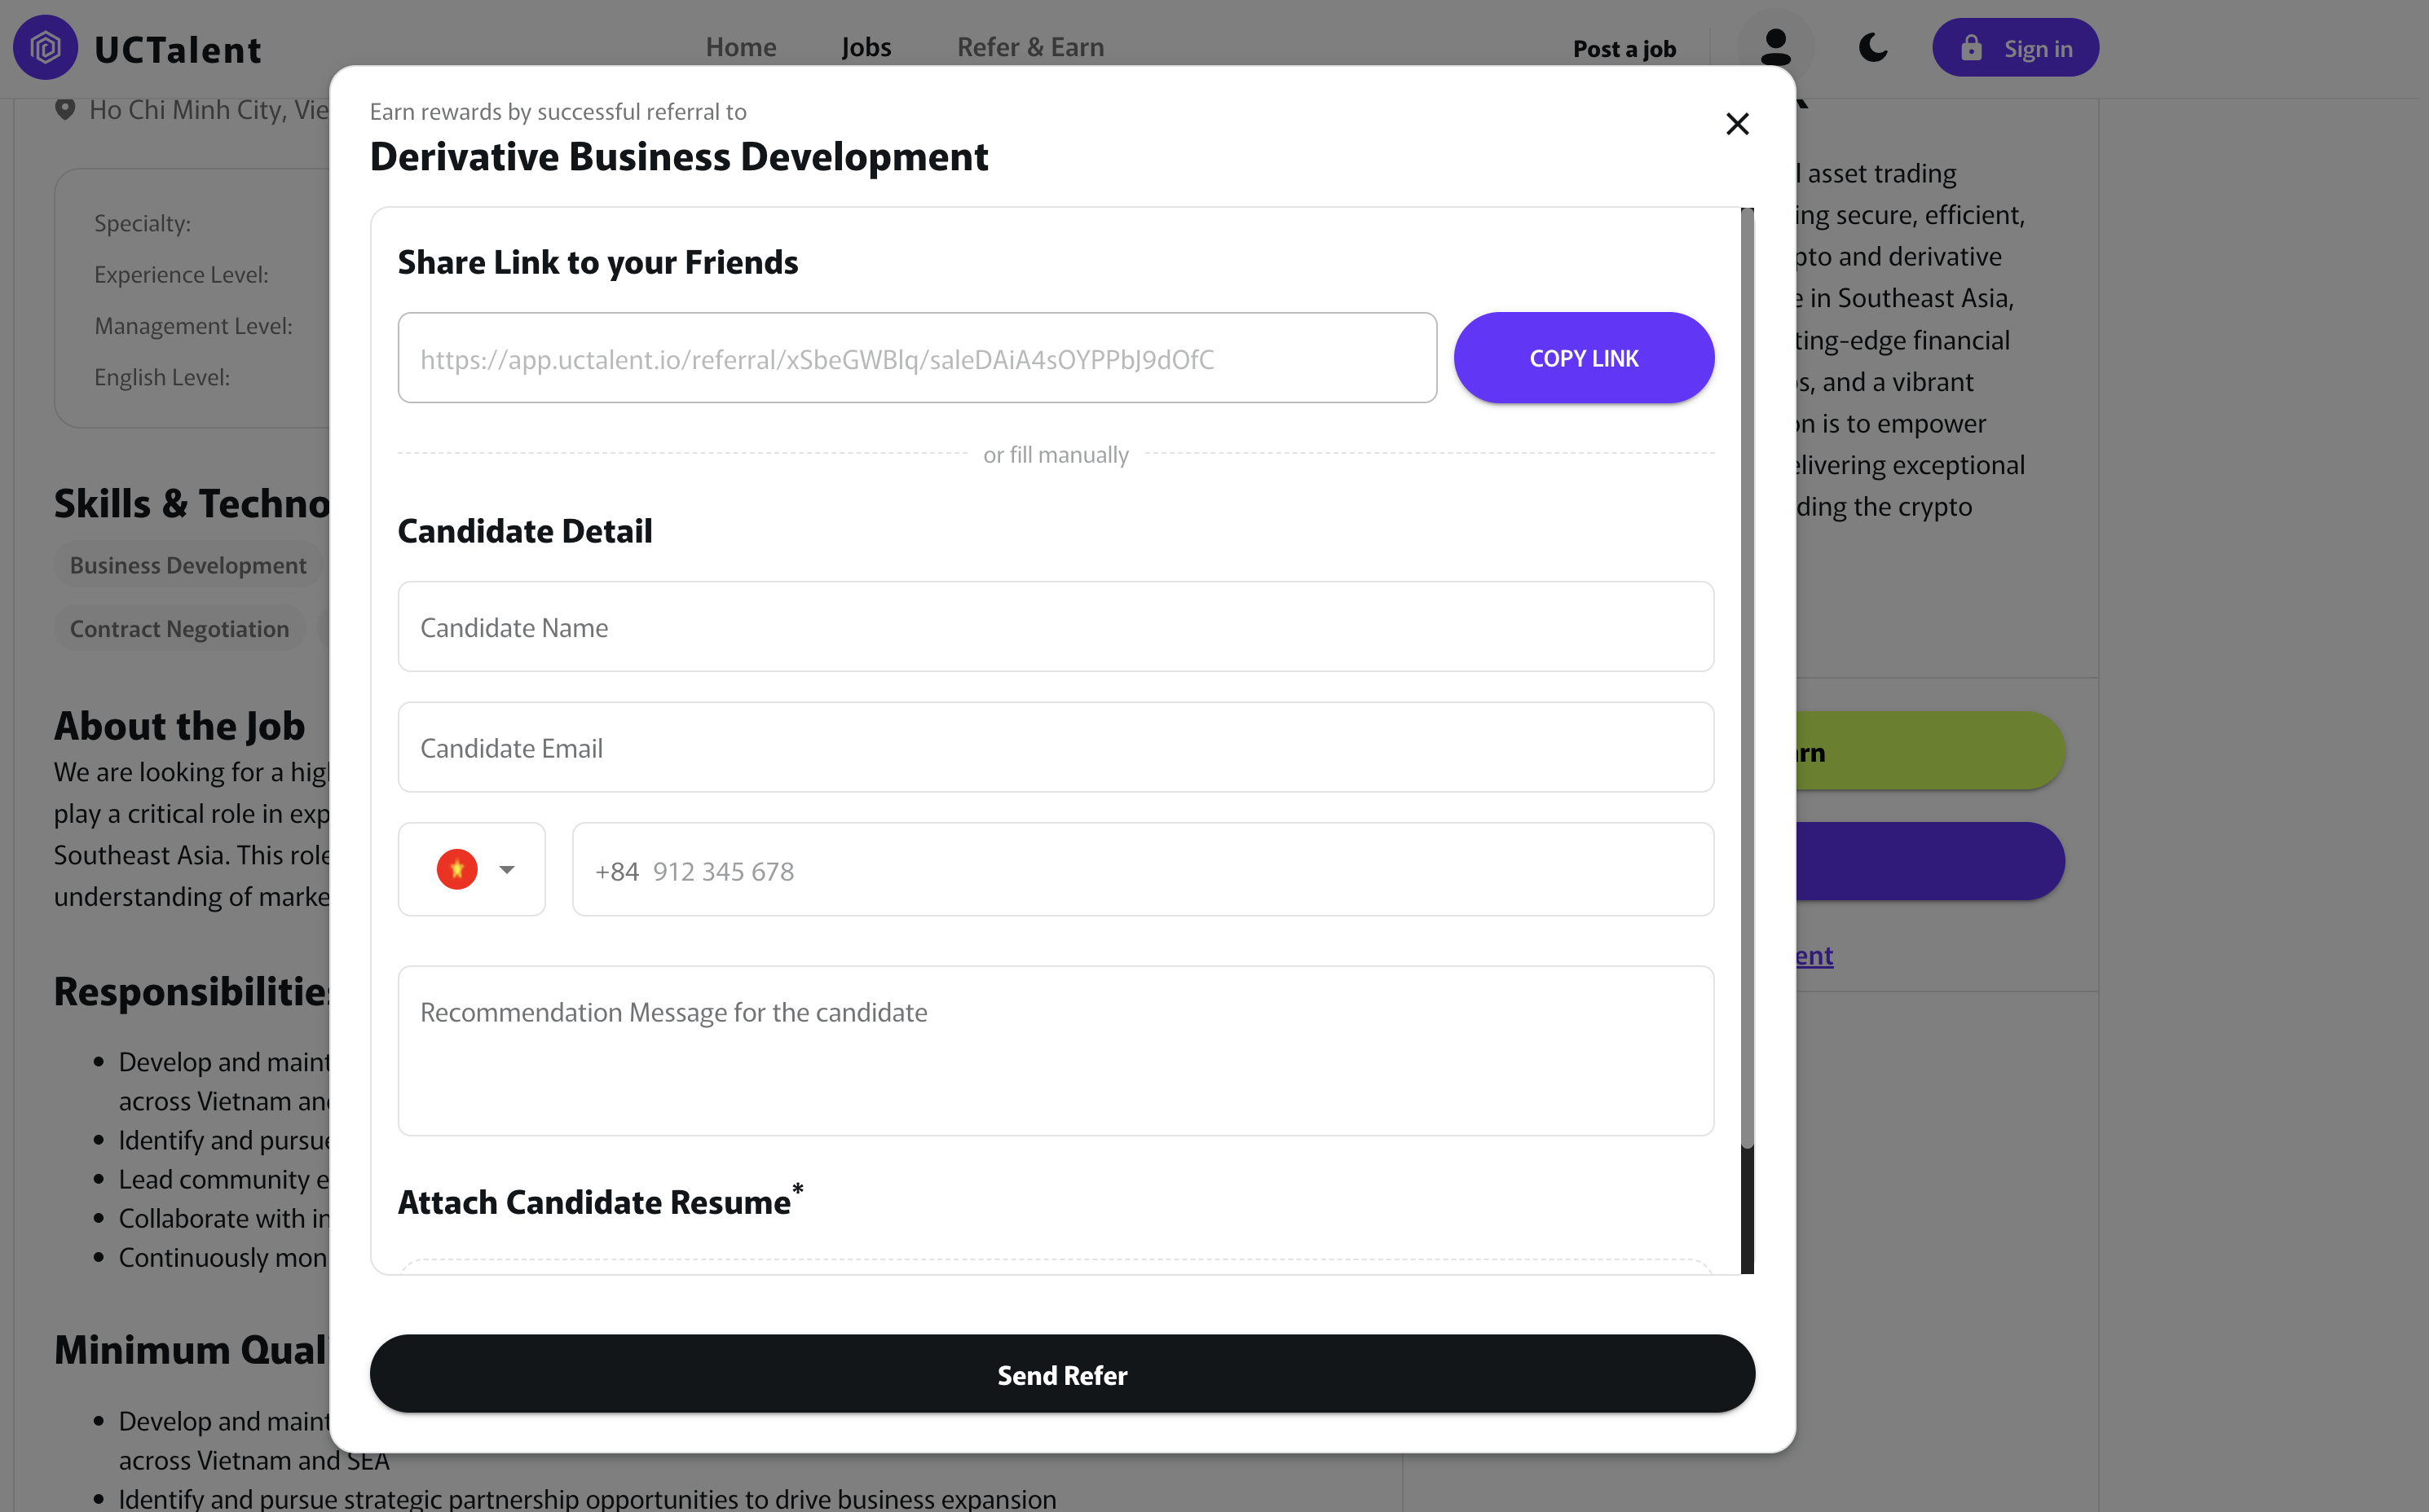Click the UCTalent logo icon
2429x1512 pixels.
pyautogui.click(x=45, y=48)
